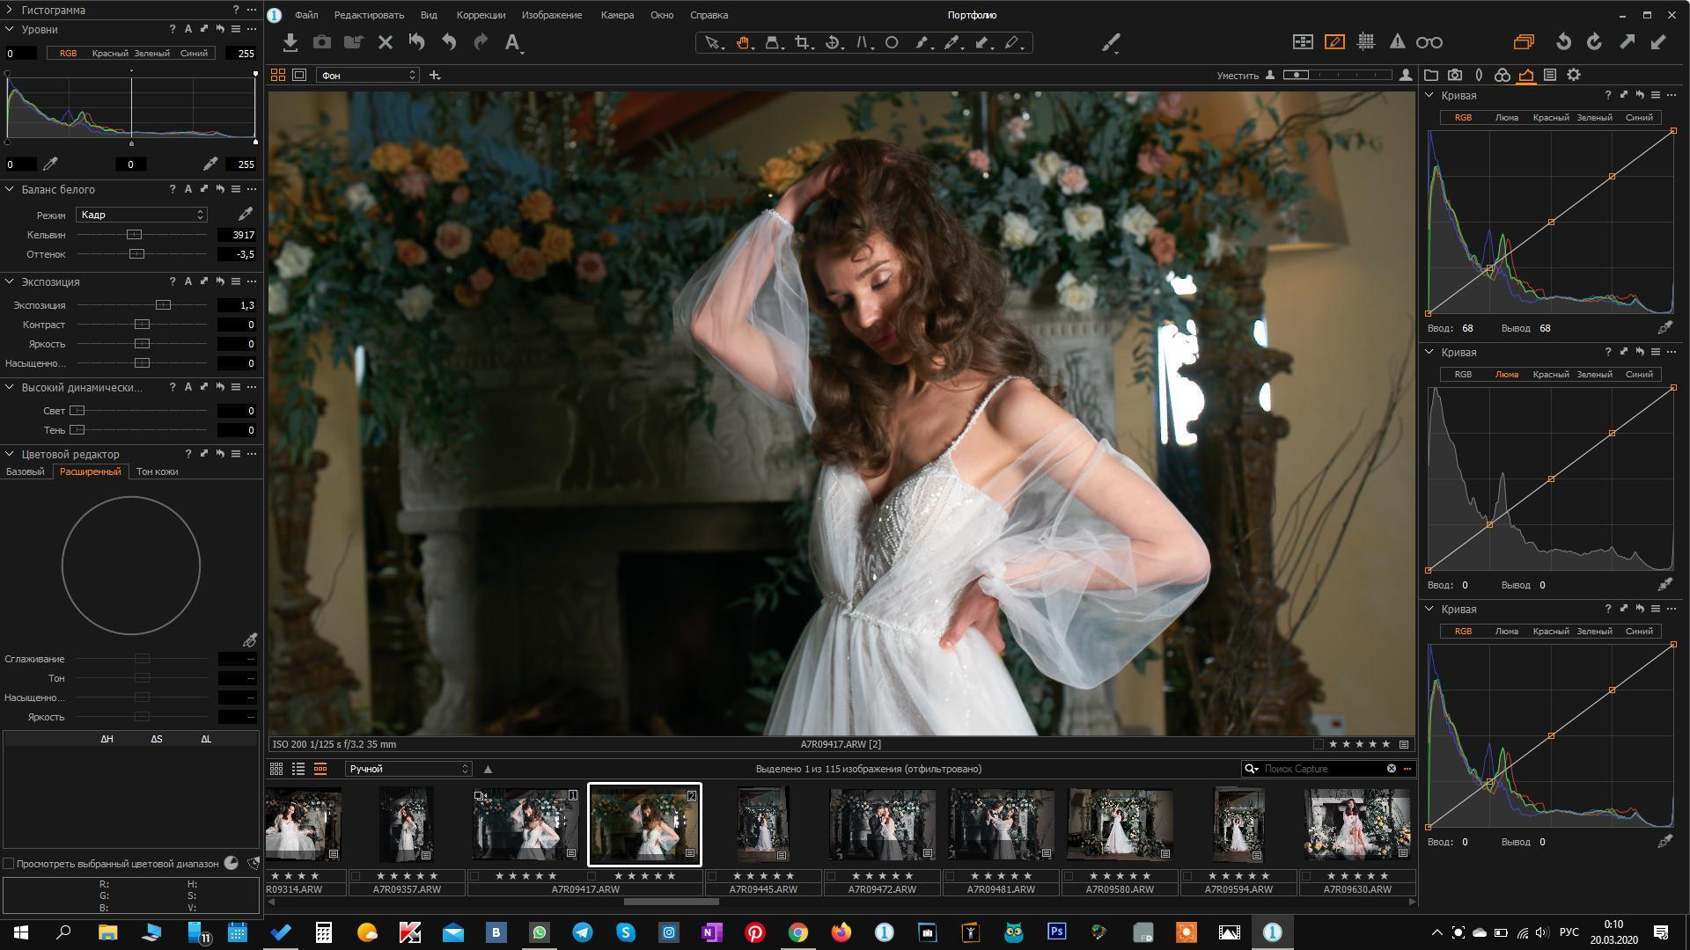Check the selection box for A7R09445.ARW
This screenshot has width=1690, height=950.
coord(712,876)
